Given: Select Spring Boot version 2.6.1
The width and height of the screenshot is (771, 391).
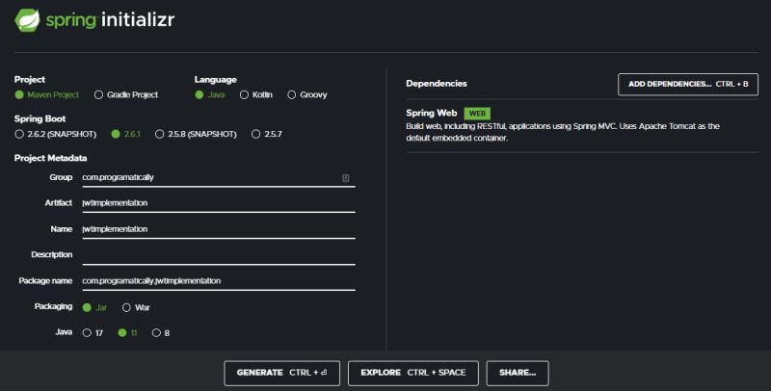Looking at the screenshot, I should pos(116,134).
